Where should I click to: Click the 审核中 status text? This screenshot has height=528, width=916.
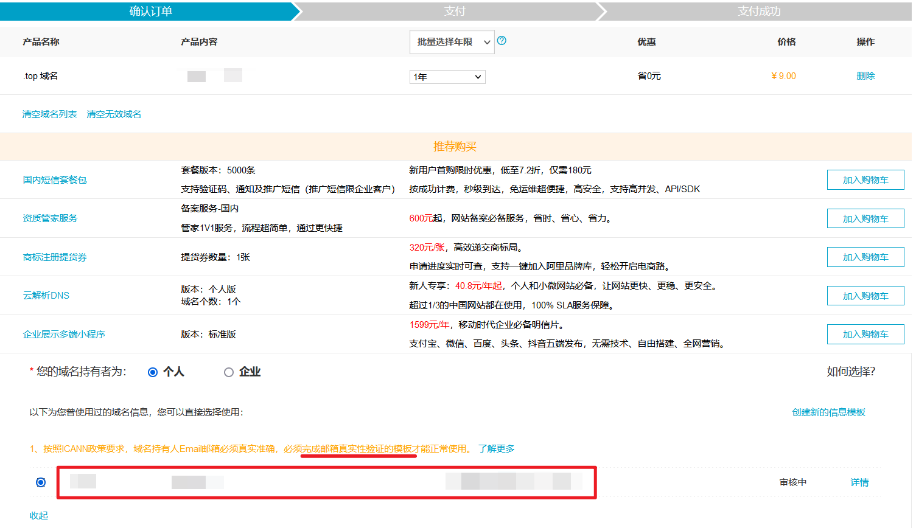click(x=793, y=482)
